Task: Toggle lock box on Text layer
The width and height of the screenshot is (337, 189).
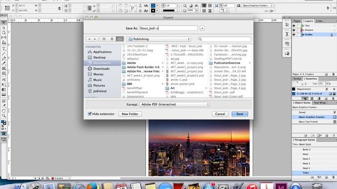Action: [x=299, y=26]
